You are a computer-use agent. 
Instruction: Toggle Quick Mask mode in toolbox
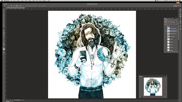4,51
